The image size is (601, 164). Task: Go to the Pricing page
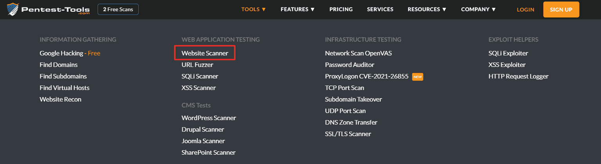point(341,9)
